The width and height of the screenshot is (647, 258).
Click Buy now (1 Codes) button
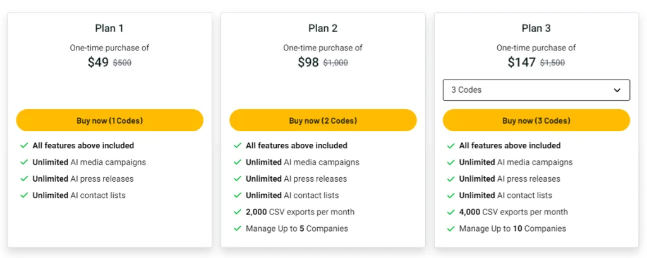pos(109,120)
